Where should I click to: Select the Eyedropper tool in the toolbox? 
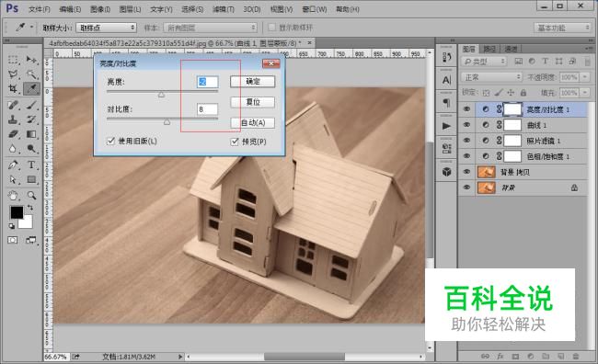tap(31, 88)
